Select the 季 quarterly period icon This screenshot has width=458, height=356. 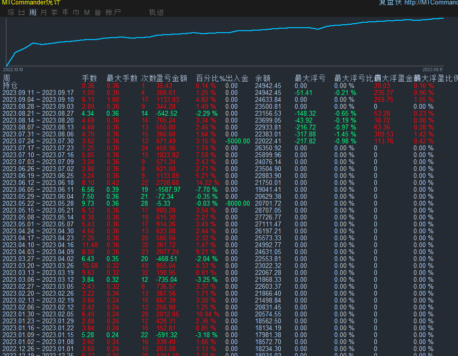[54, 12]
